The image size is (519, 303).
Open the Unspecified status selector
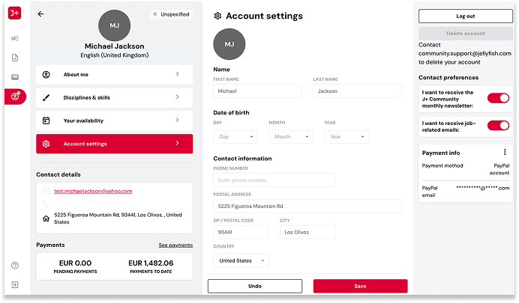coord(172,14)
